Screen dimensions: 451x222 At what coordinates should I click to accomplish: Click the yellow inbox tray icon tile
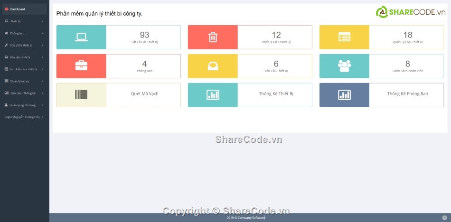pyautogui.click(x=213, y=66)
